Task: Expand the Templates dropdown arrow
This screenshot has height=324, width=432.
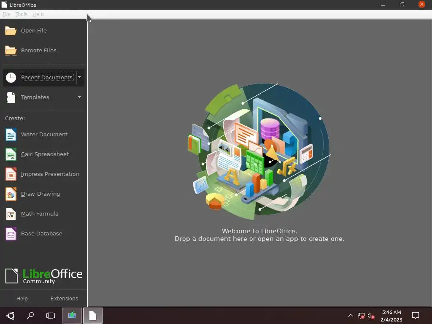Action: pyautogui.click(x=80, y=97)
